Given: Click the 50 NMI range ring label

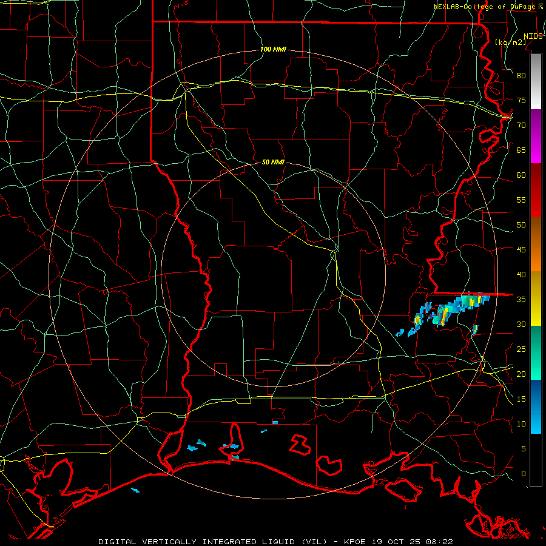Looking at the screenshot, I should point(273,162).
